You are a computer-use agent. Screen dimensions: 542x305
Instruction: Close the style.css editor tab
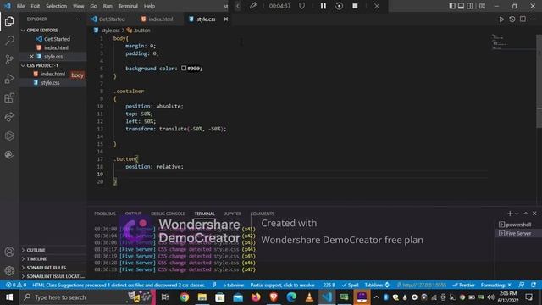(226, 19)
